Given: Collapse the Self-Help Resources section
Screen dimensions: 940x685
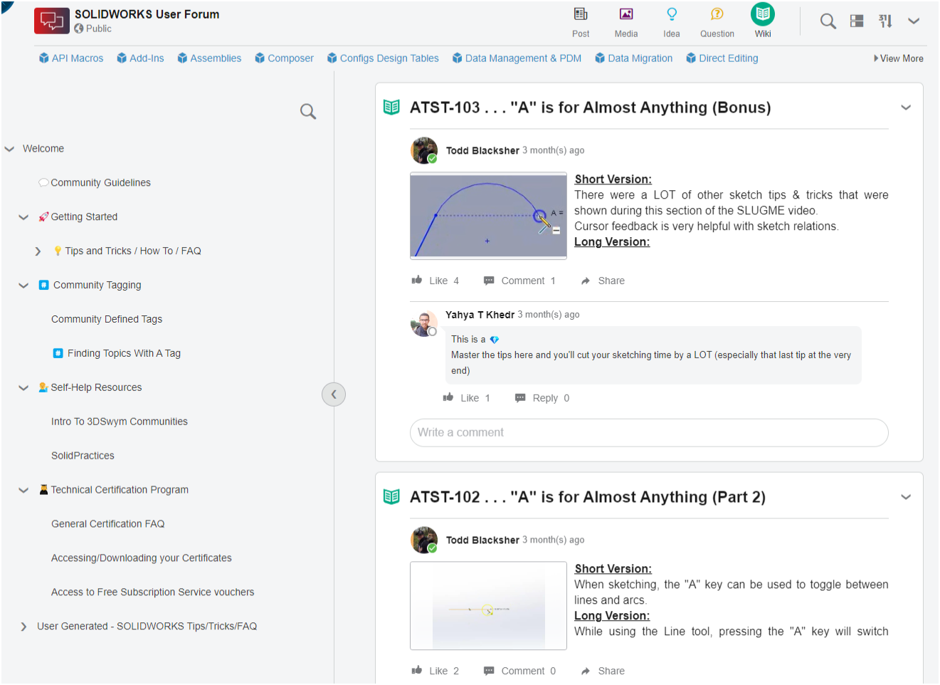Looking at the screenshot, I should (x=23, y=388).
